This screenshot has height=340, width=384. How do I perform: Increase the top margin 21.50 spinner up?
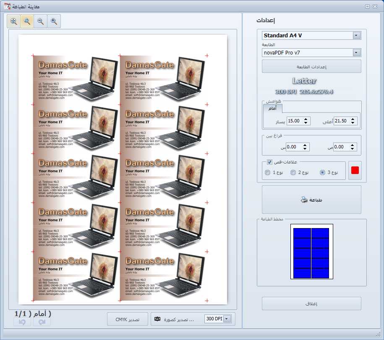coord(353,119)
